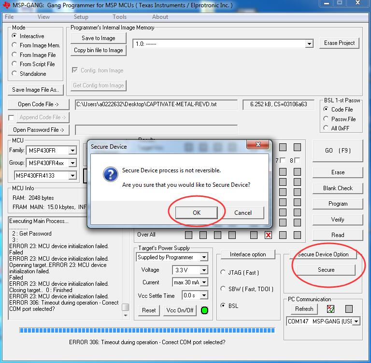Image resolution: width=371 pixels, height=363 pixels.
Task: Open the Setup menu
Action: coord(81,17)
